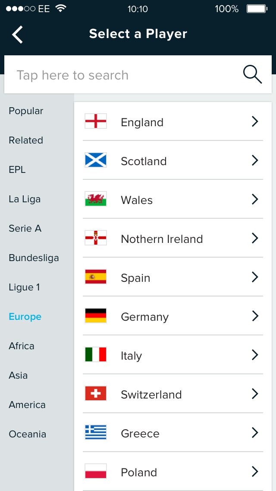Expand Italy with its chevron arrow
Screen dimensions: 276x491
click(255, 355)
